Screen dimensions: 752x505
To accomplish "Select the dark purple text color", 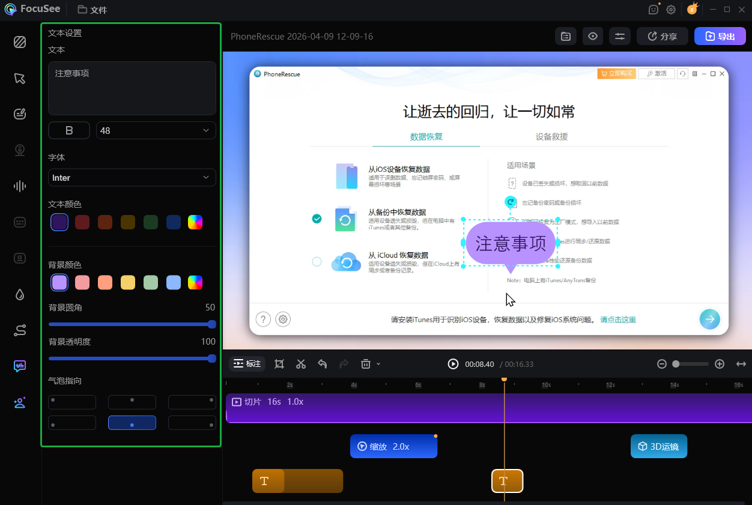I will pos(59,222).
